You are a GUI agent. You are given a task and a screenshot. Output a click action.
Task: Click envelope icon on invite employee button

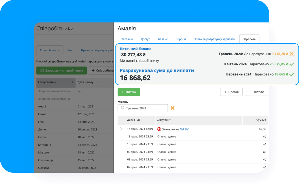[x=42, y=70]
